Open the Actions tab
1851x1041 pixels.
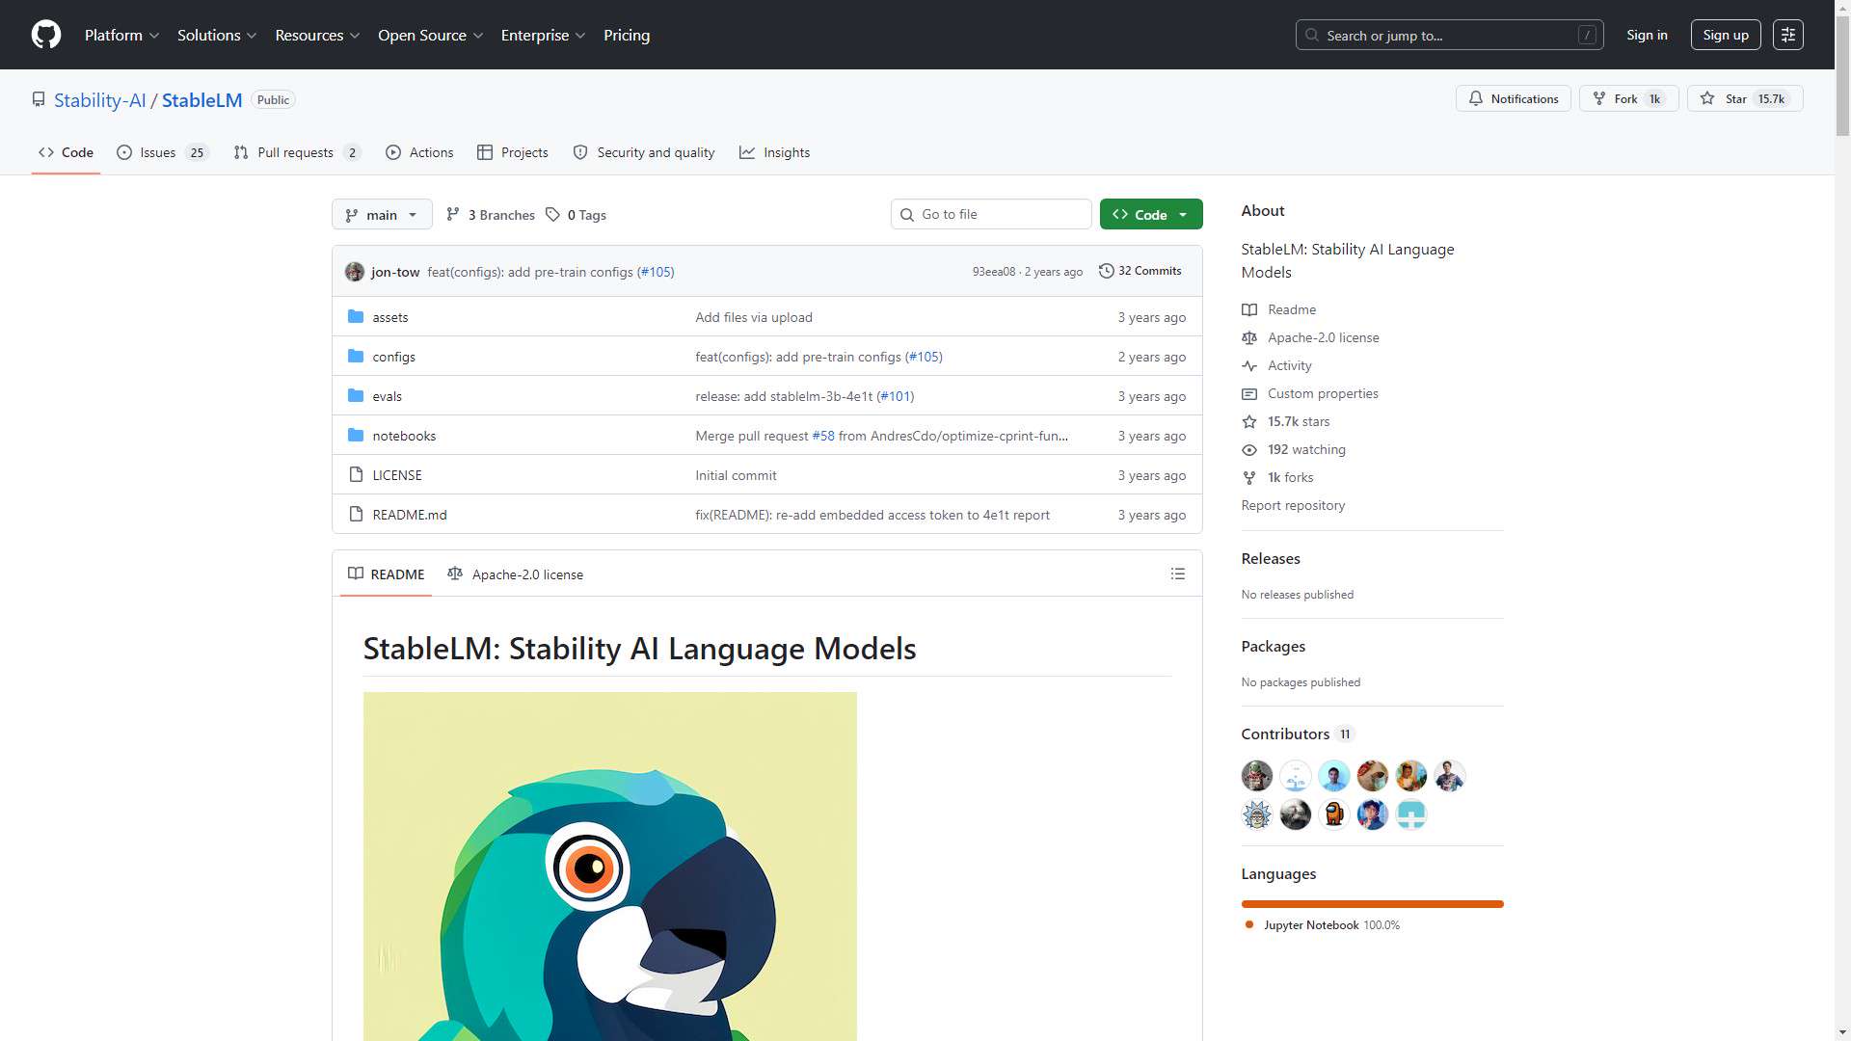point(419,152)
